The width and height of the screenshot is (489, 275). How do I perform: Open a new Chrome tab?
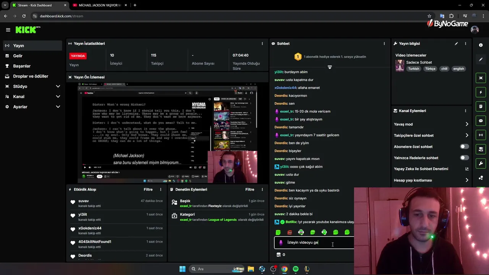point(135,5)
